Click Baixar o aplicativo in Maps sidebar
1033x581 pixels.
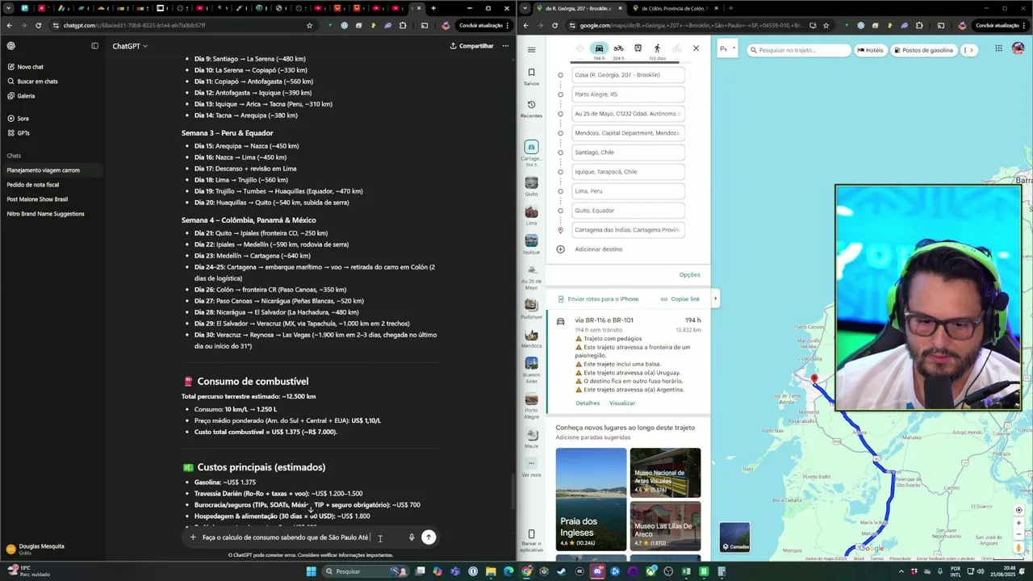click(x=531, y=541)
